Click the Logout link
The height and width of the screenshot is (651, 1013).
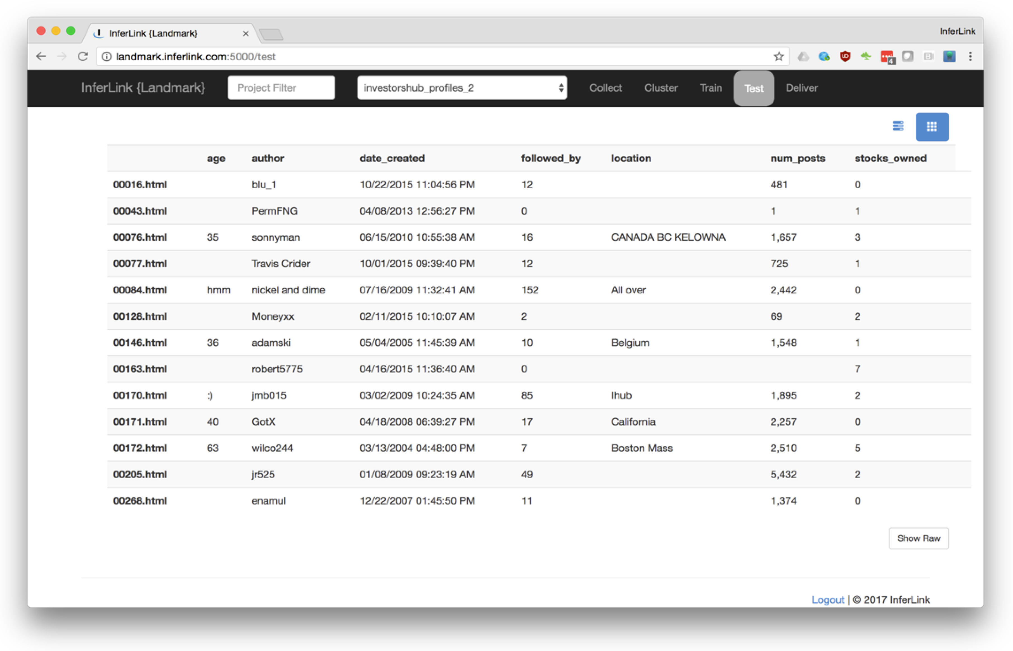827,599
